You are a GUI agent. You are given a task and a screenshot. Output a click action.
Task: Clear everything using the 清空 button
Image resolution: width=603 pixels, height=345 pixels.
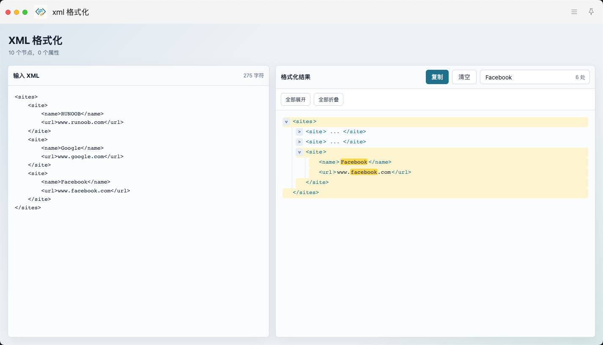[464, 77]
